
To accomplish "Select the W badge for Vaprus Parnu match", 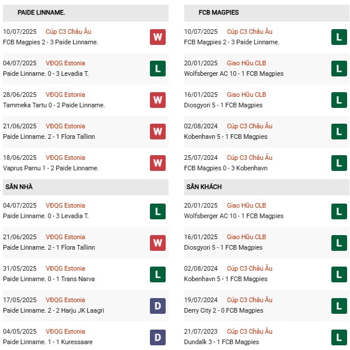I will coord(157,163).
